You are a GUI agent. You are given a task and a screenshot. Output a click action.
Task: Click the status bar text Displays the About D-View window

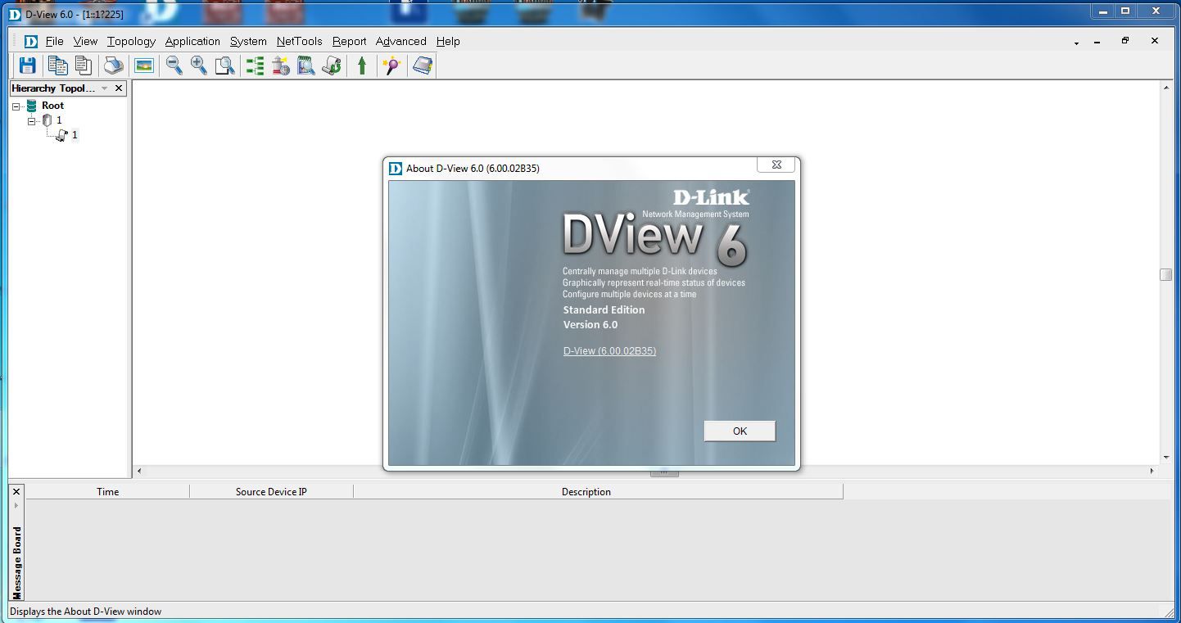(x=86, y=612)
